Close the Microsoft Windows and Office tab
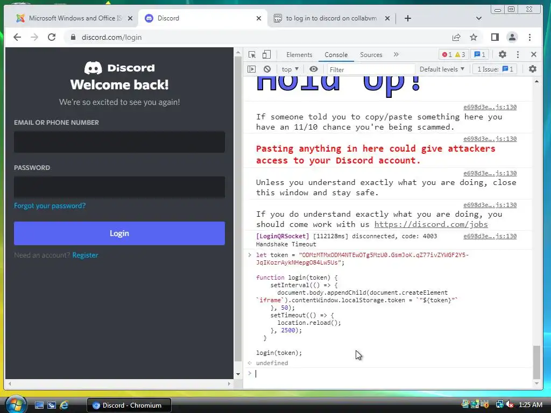The height and width of the screenshot is (413, 551). click(130, 18)
